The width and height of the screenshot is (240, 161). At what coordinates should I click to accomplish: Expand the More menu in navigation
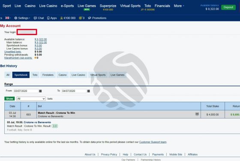(x=179, y=6)
